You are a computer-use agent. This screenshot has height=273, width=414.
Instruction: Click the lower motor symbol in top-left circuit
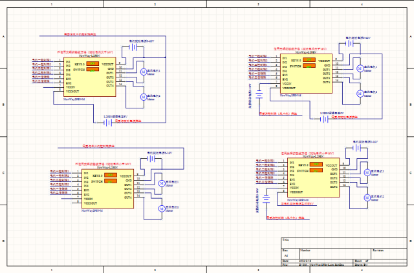click(x=144, y=97)
